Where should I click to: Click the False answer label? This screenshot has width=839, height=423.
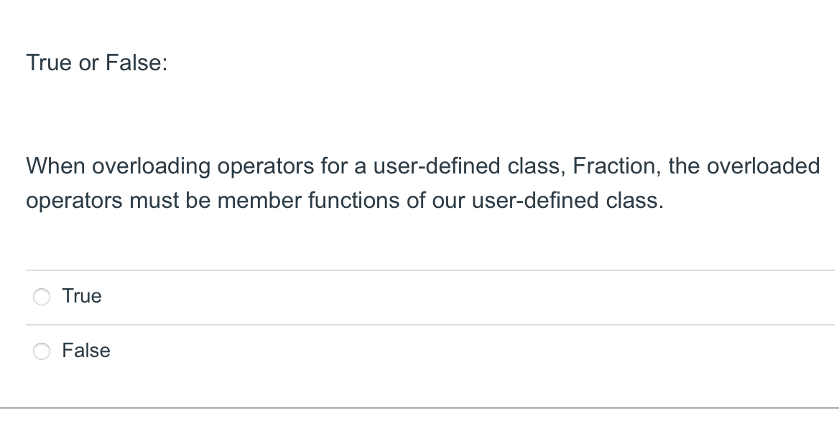point(86,351)
